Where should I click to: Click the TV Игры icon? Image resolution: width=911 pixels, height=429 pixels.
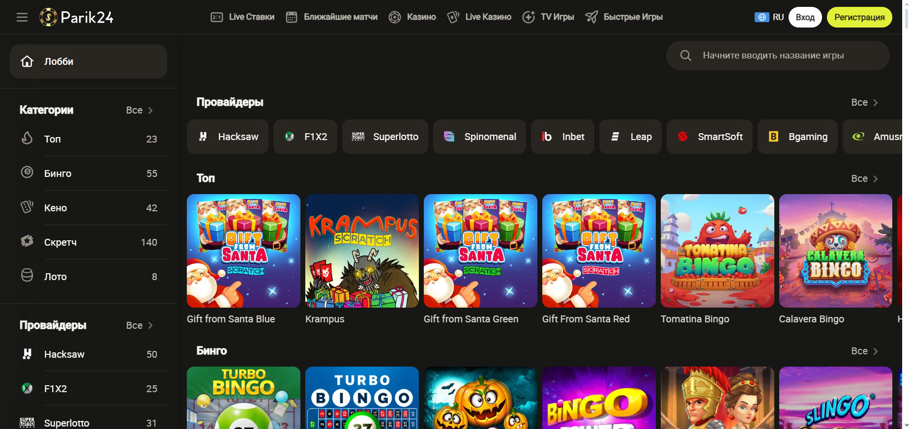point(529,17)
